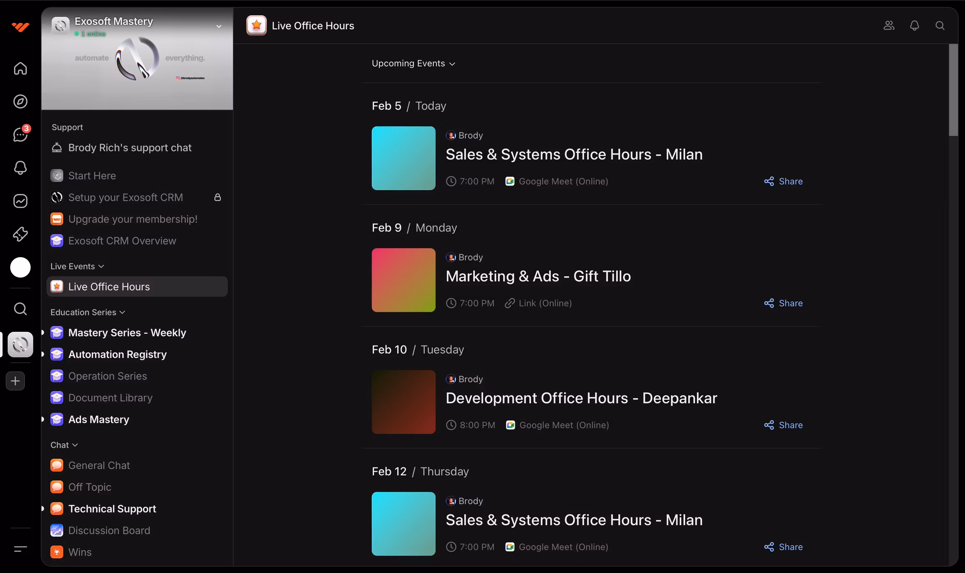Share the Marketing & Ads - Gift Tillo event
This screenshot has height=573, width=965.
[x=783, y=303]
